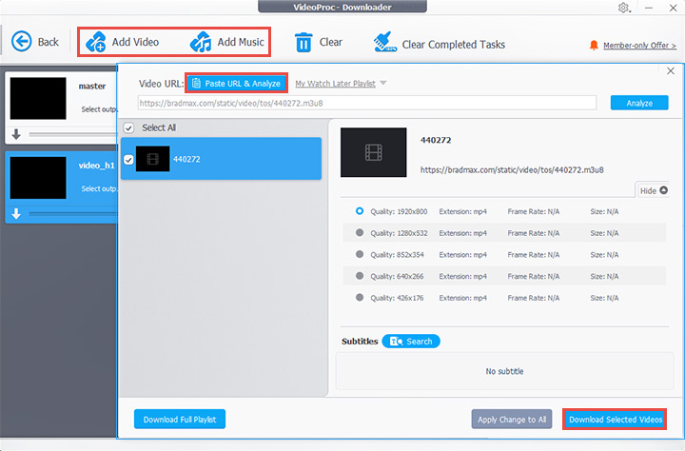Select Quality 852x354 radio option

point(360,254)
